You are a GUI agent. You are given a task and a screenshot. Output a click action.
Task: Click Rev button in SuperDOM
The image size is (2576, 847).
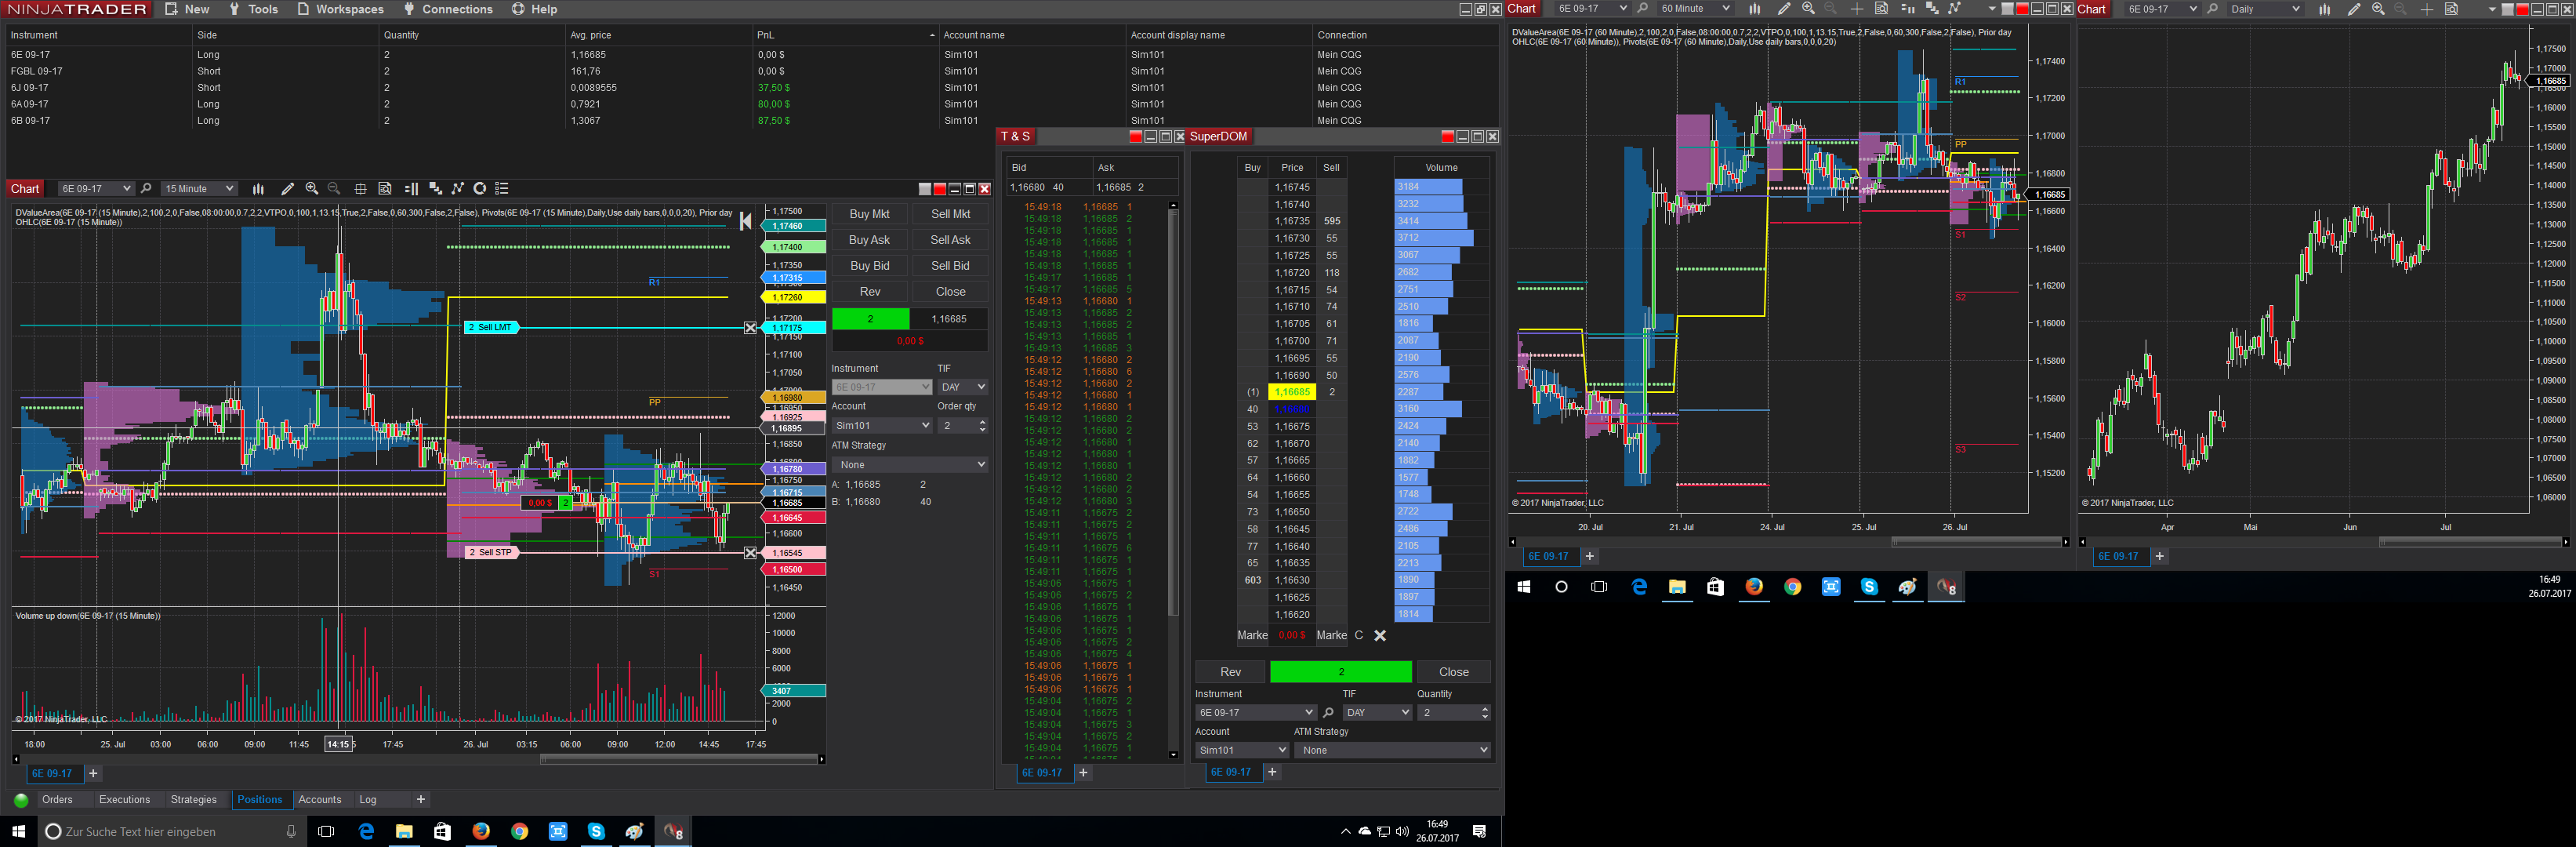click(x=1230, y=672)
